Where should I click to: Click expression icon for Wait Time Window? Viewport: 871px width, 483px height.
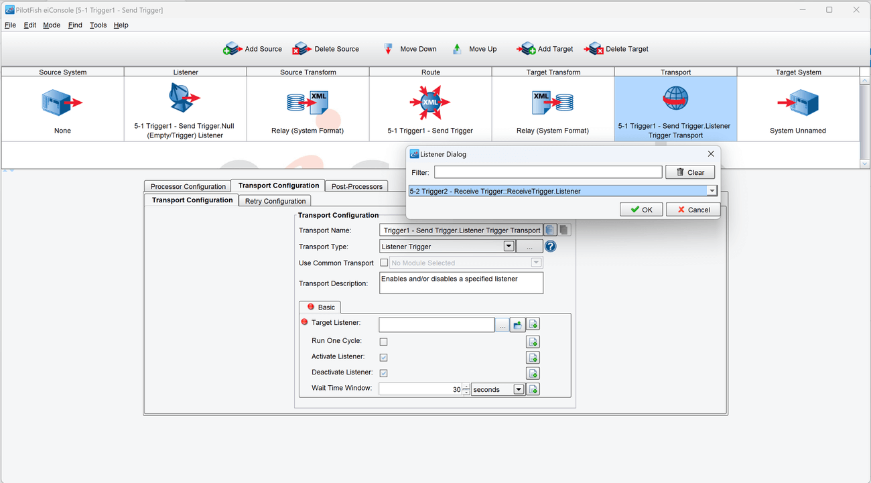pos(533,389)
